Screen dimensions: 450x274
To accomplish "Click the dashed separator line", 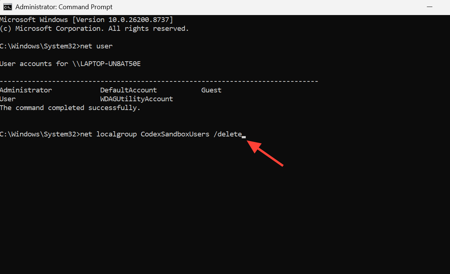I will (159, 81).
